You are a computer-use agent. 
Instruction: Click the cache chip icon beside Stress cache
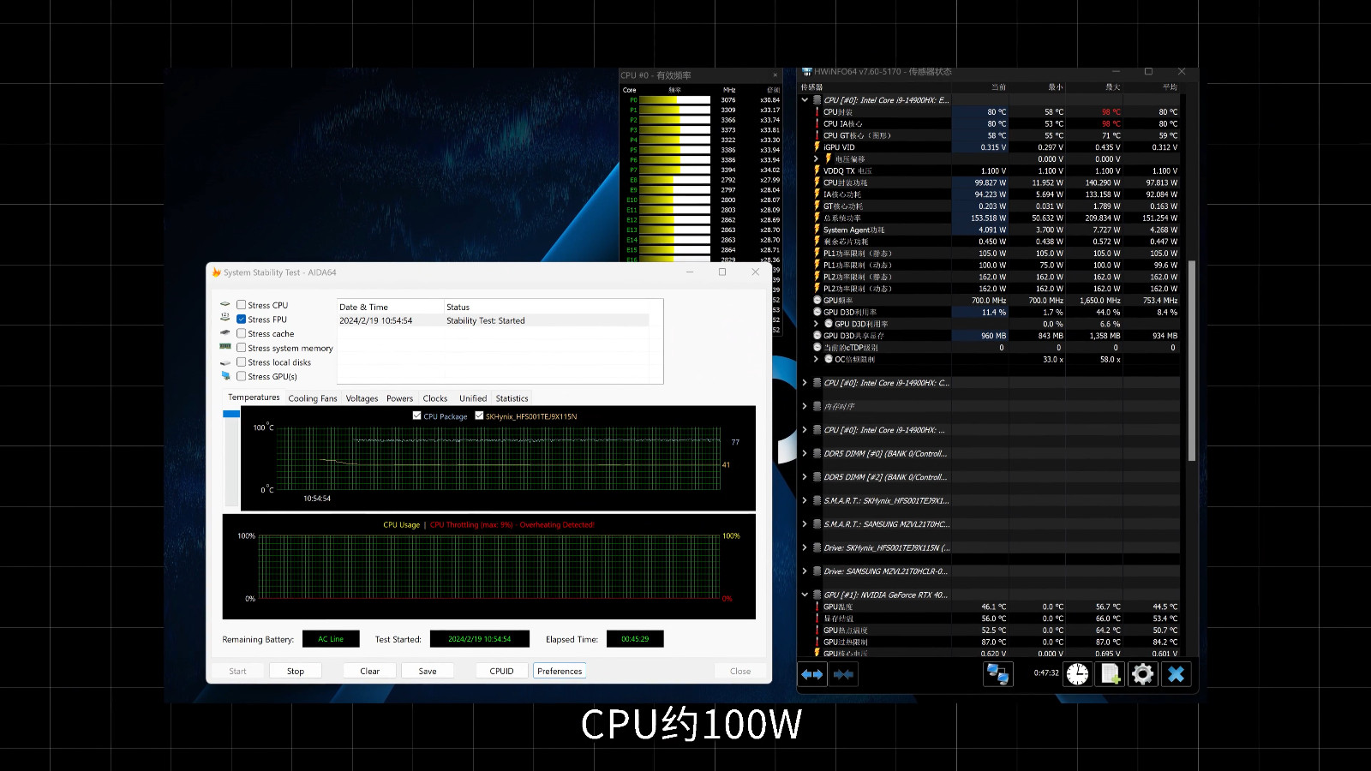[x=225, y=333]
